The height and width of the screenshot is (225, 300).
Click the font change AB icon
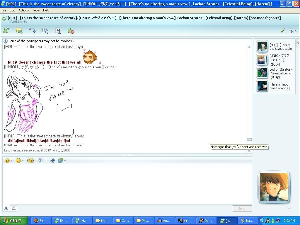[52, 161]
